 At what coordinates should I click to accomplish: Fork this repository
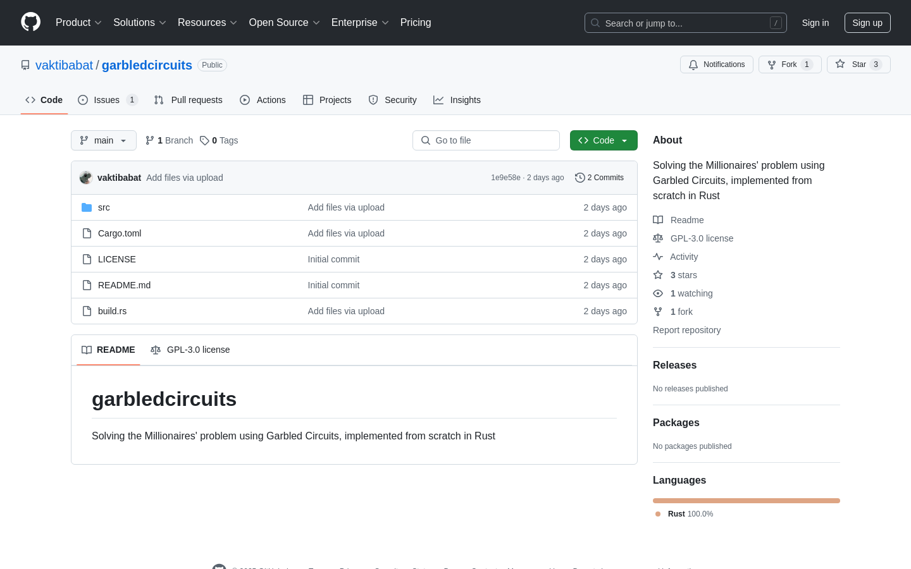pyautogui.click(x=790, y=64)
